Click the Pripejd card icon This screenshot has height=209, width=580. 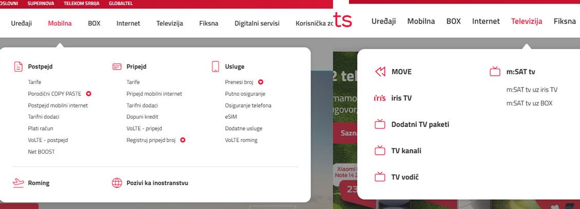(117, 67)
